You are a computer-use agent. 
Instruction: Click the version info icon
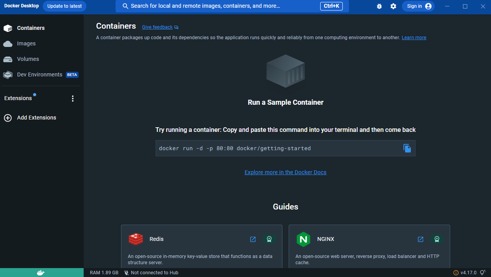point(456,273)
